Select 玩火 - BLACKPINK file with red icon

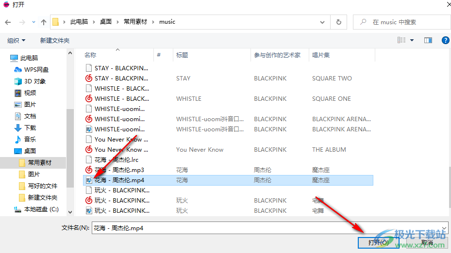click(x=89, y=201)
